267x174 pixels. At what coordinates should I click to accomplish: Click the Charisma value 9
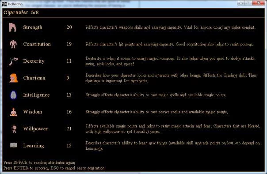68,78
